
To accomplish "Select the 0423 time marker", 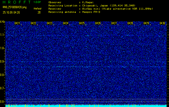I will (x=49, y=24).
